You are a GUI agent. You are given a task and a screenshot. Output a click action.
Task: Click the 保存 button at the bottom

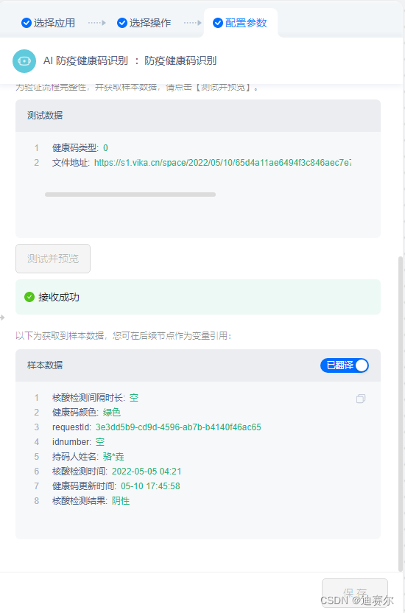[355, 592]
